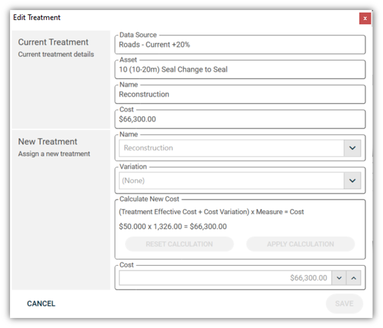Cancel the treatment edit

point(41,303)
